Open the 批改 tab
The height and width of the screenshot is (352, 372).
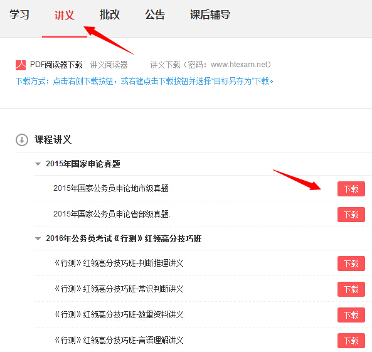pyautogui.click(x=110, y=14)
